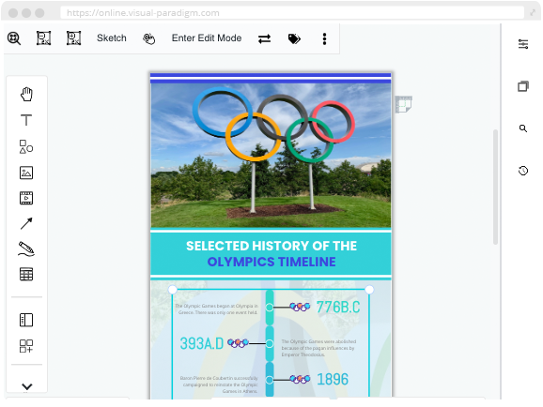Select the hand pan tool
The height and width of the screenshot is (407, 543).
point(26,94)
